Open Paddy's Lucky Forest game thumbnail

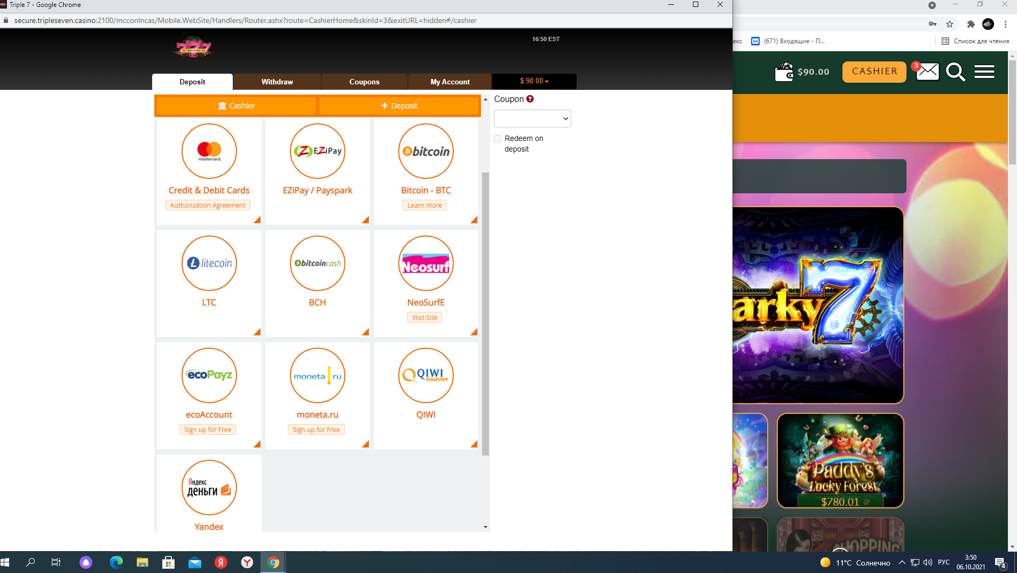coord(840,460)
